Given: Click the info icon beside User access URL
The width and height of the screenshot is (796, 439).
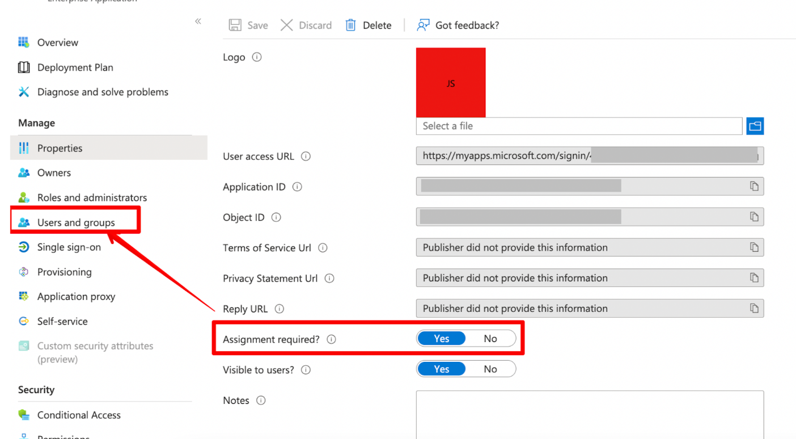Looking at the screenshot, I should pos(306,157).
